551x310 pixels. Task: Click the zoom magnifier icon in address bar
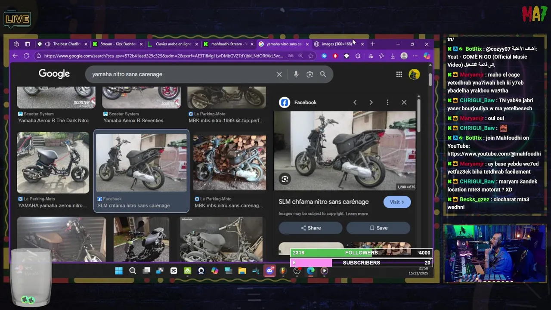point(300,56)
